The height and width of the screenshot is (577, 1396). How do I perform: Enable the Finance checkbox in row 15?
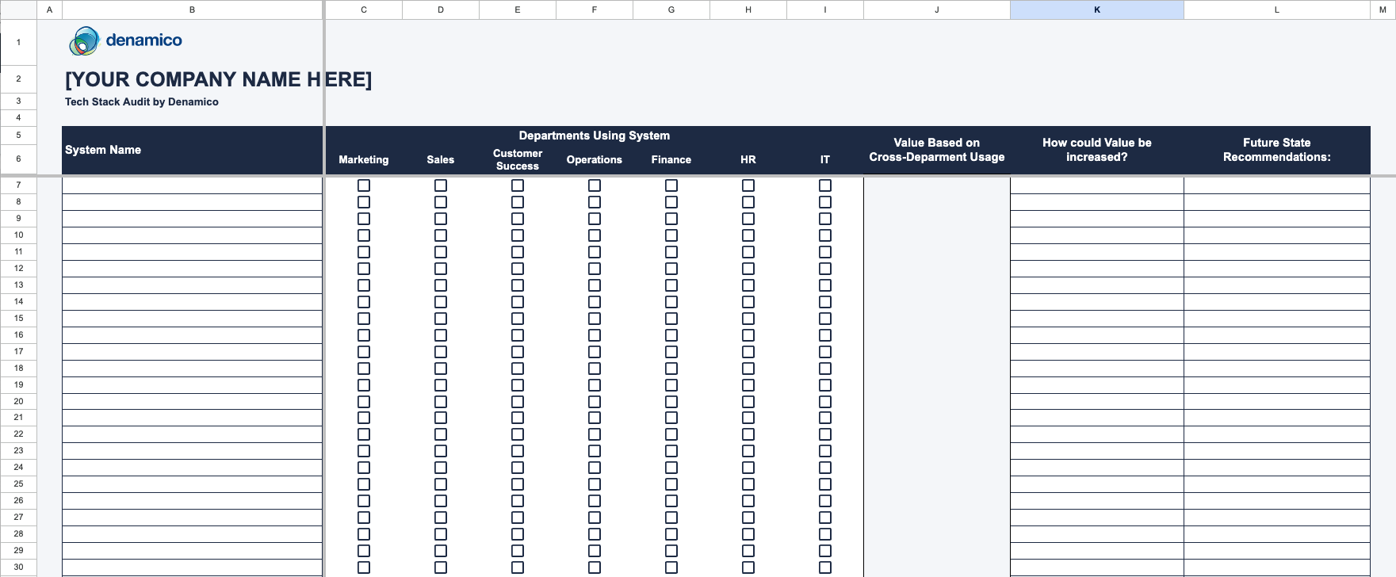point(671,319)
